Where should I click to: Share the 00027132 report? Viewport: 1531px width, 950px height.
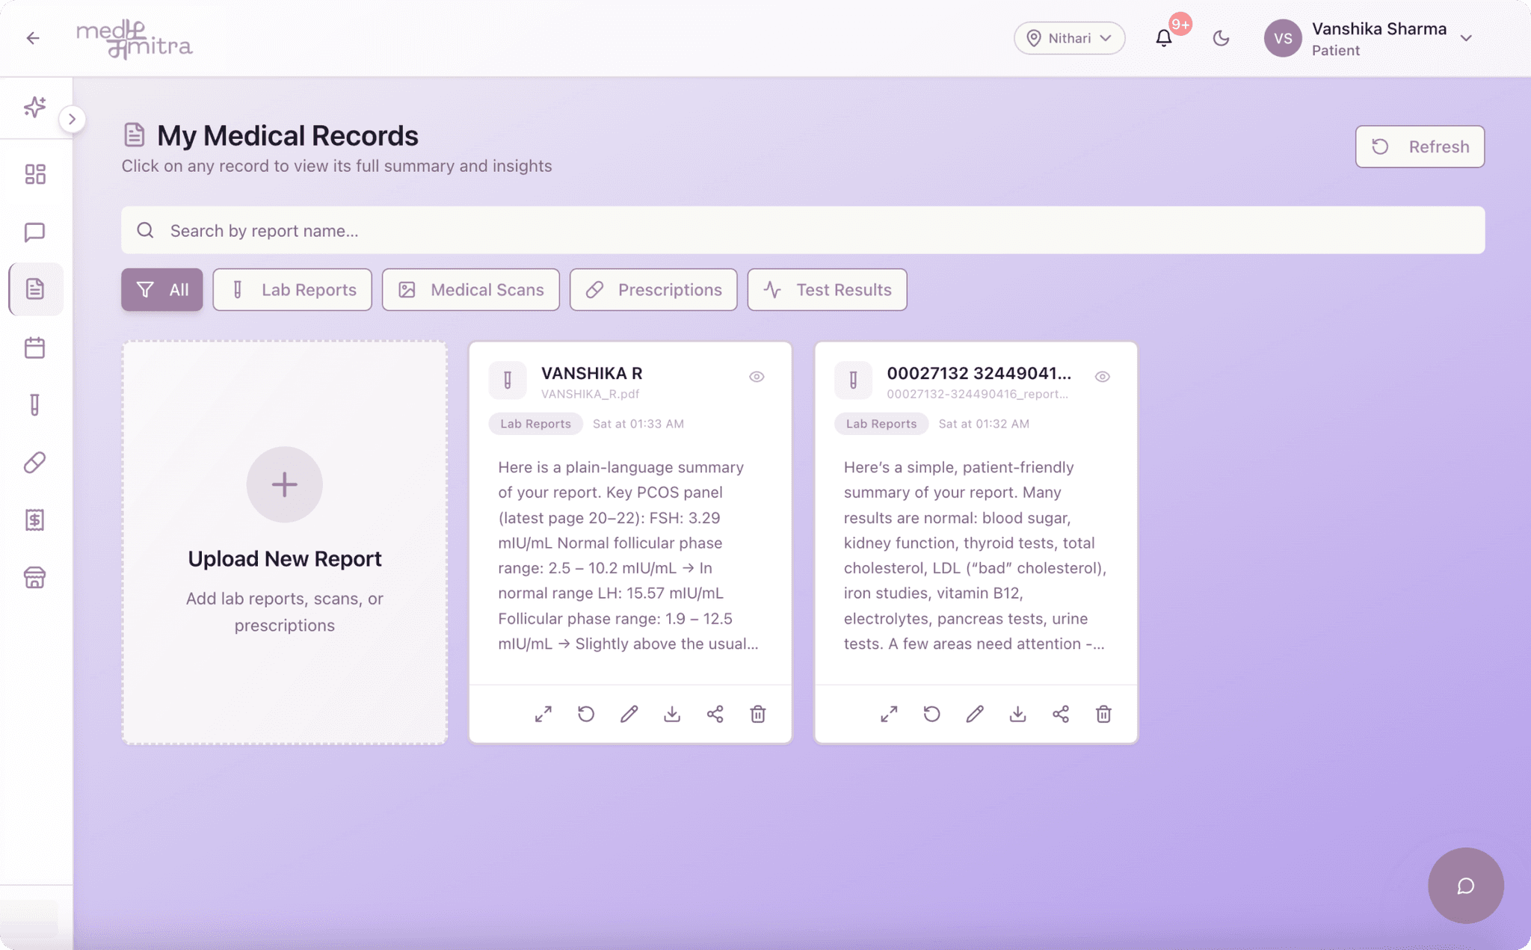coord(1060,714)
